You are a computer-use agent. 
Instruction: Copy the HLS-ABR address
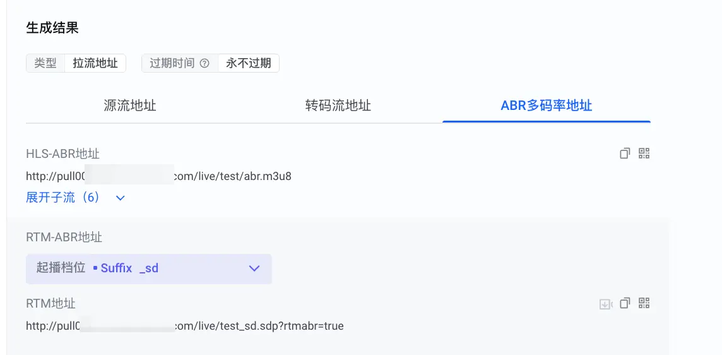(x=624, y=153)
